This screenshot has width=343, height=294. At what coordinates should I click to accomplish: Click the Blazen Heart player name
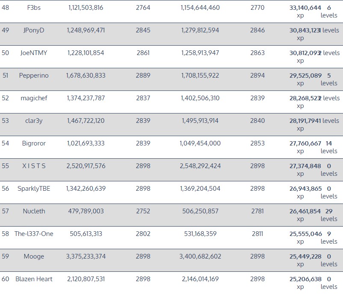tap(34, 279)
